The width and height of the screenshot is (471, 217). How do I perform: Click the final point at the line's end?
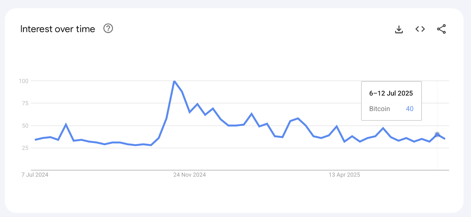coord(445,139)
